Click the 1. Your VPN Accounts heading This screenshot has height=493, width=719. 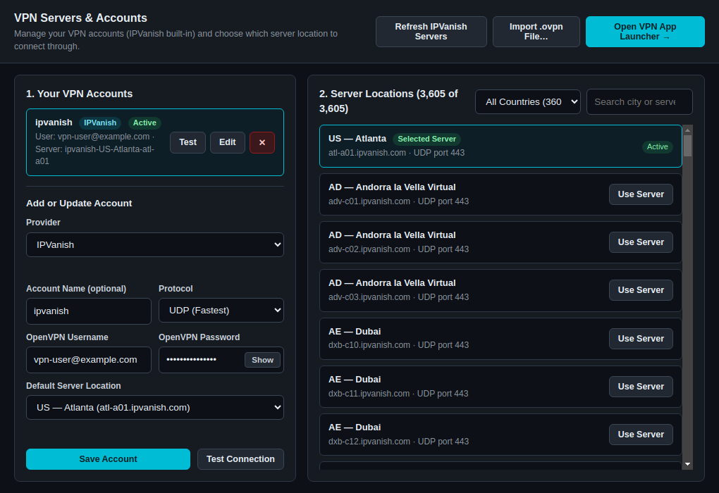[80, 94]
